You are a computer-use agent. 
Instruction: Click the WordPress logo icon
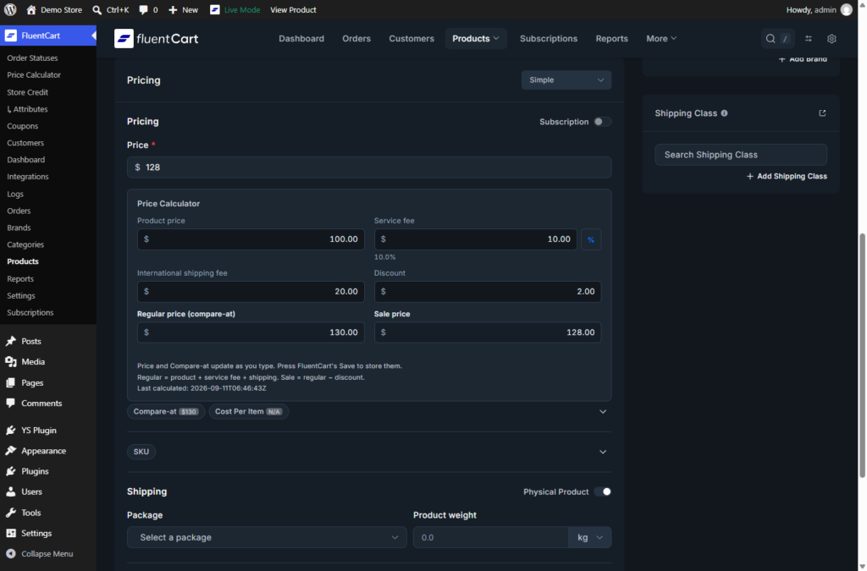coord(10,9)
